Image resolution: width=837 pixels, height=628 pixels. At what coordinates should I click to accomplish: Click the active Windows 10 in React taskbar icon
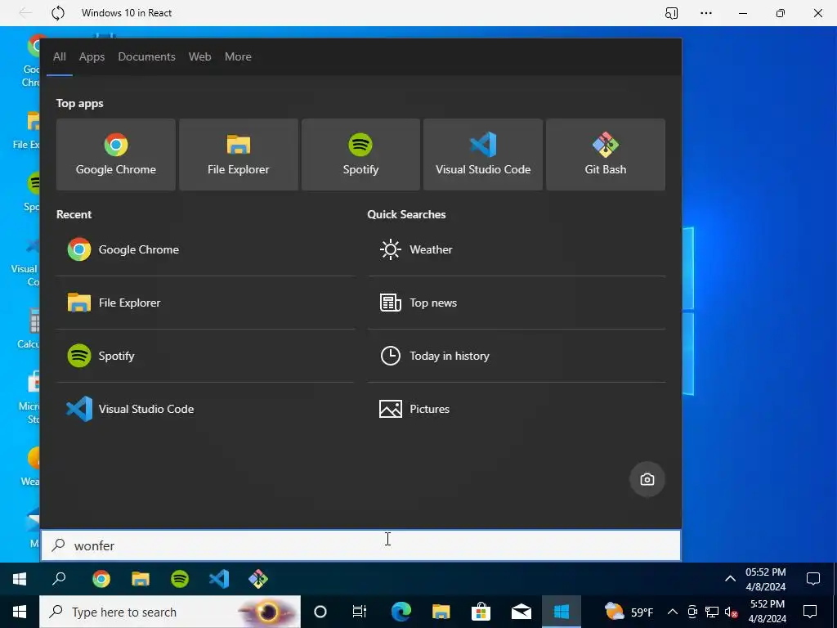(x=561, y=612)
